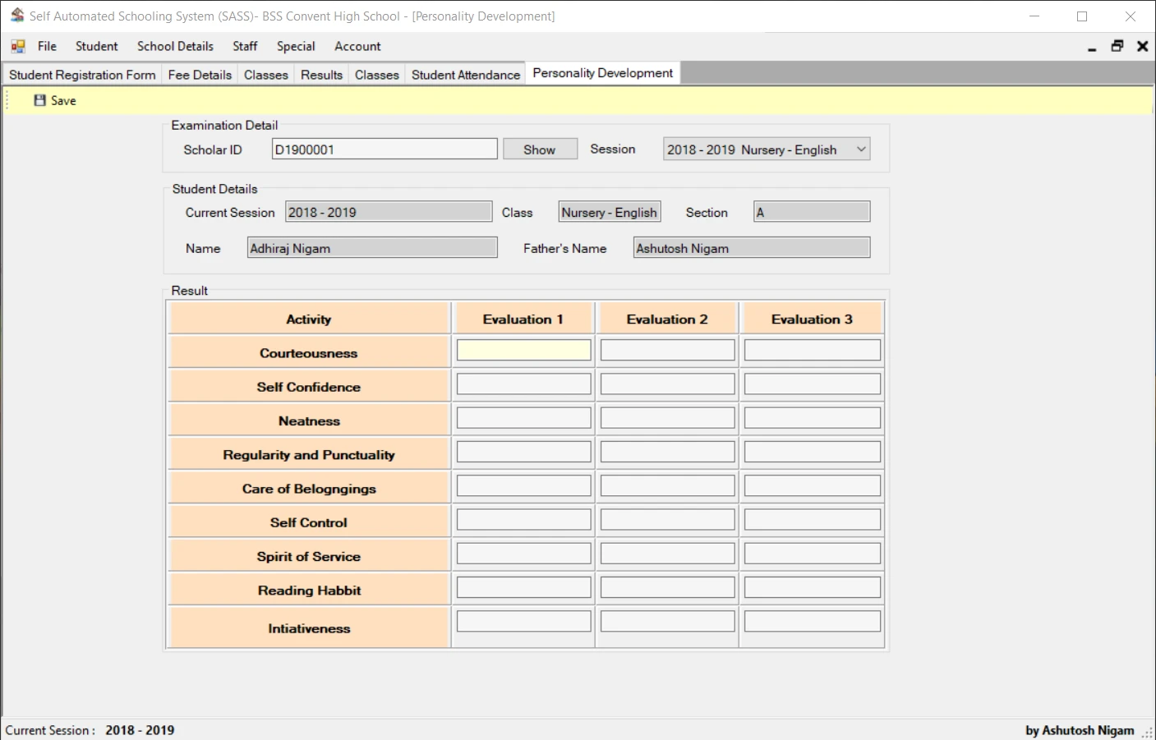Open the File menu
1156x740 pixels.
tap(47, 46)
